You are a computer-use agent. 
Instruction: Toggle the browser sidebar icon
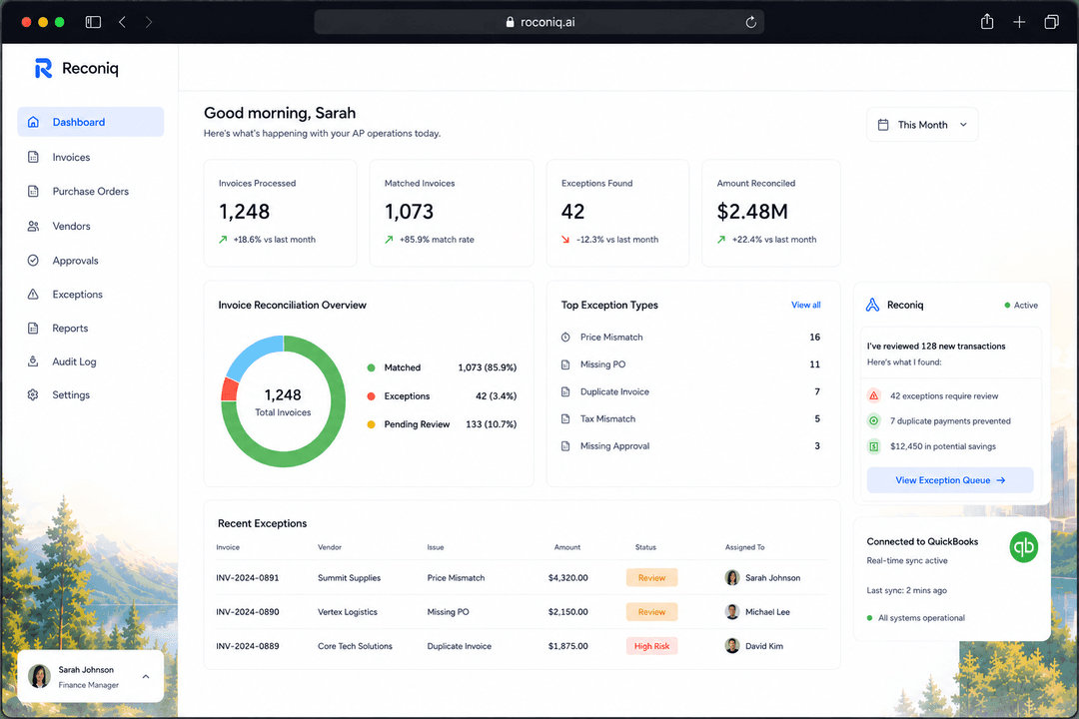pyautogui.click(x=93, y=22)
